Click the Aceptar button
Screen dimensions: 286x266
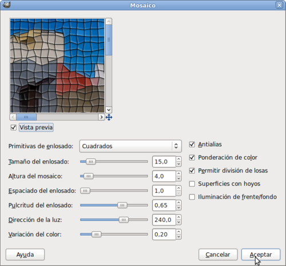[261, 255]
